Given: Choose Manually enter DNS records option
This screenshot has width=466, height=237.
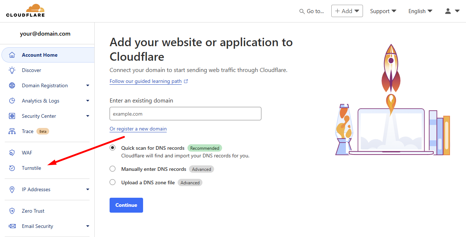Looking at the screenshot, I should pos(112,169).
